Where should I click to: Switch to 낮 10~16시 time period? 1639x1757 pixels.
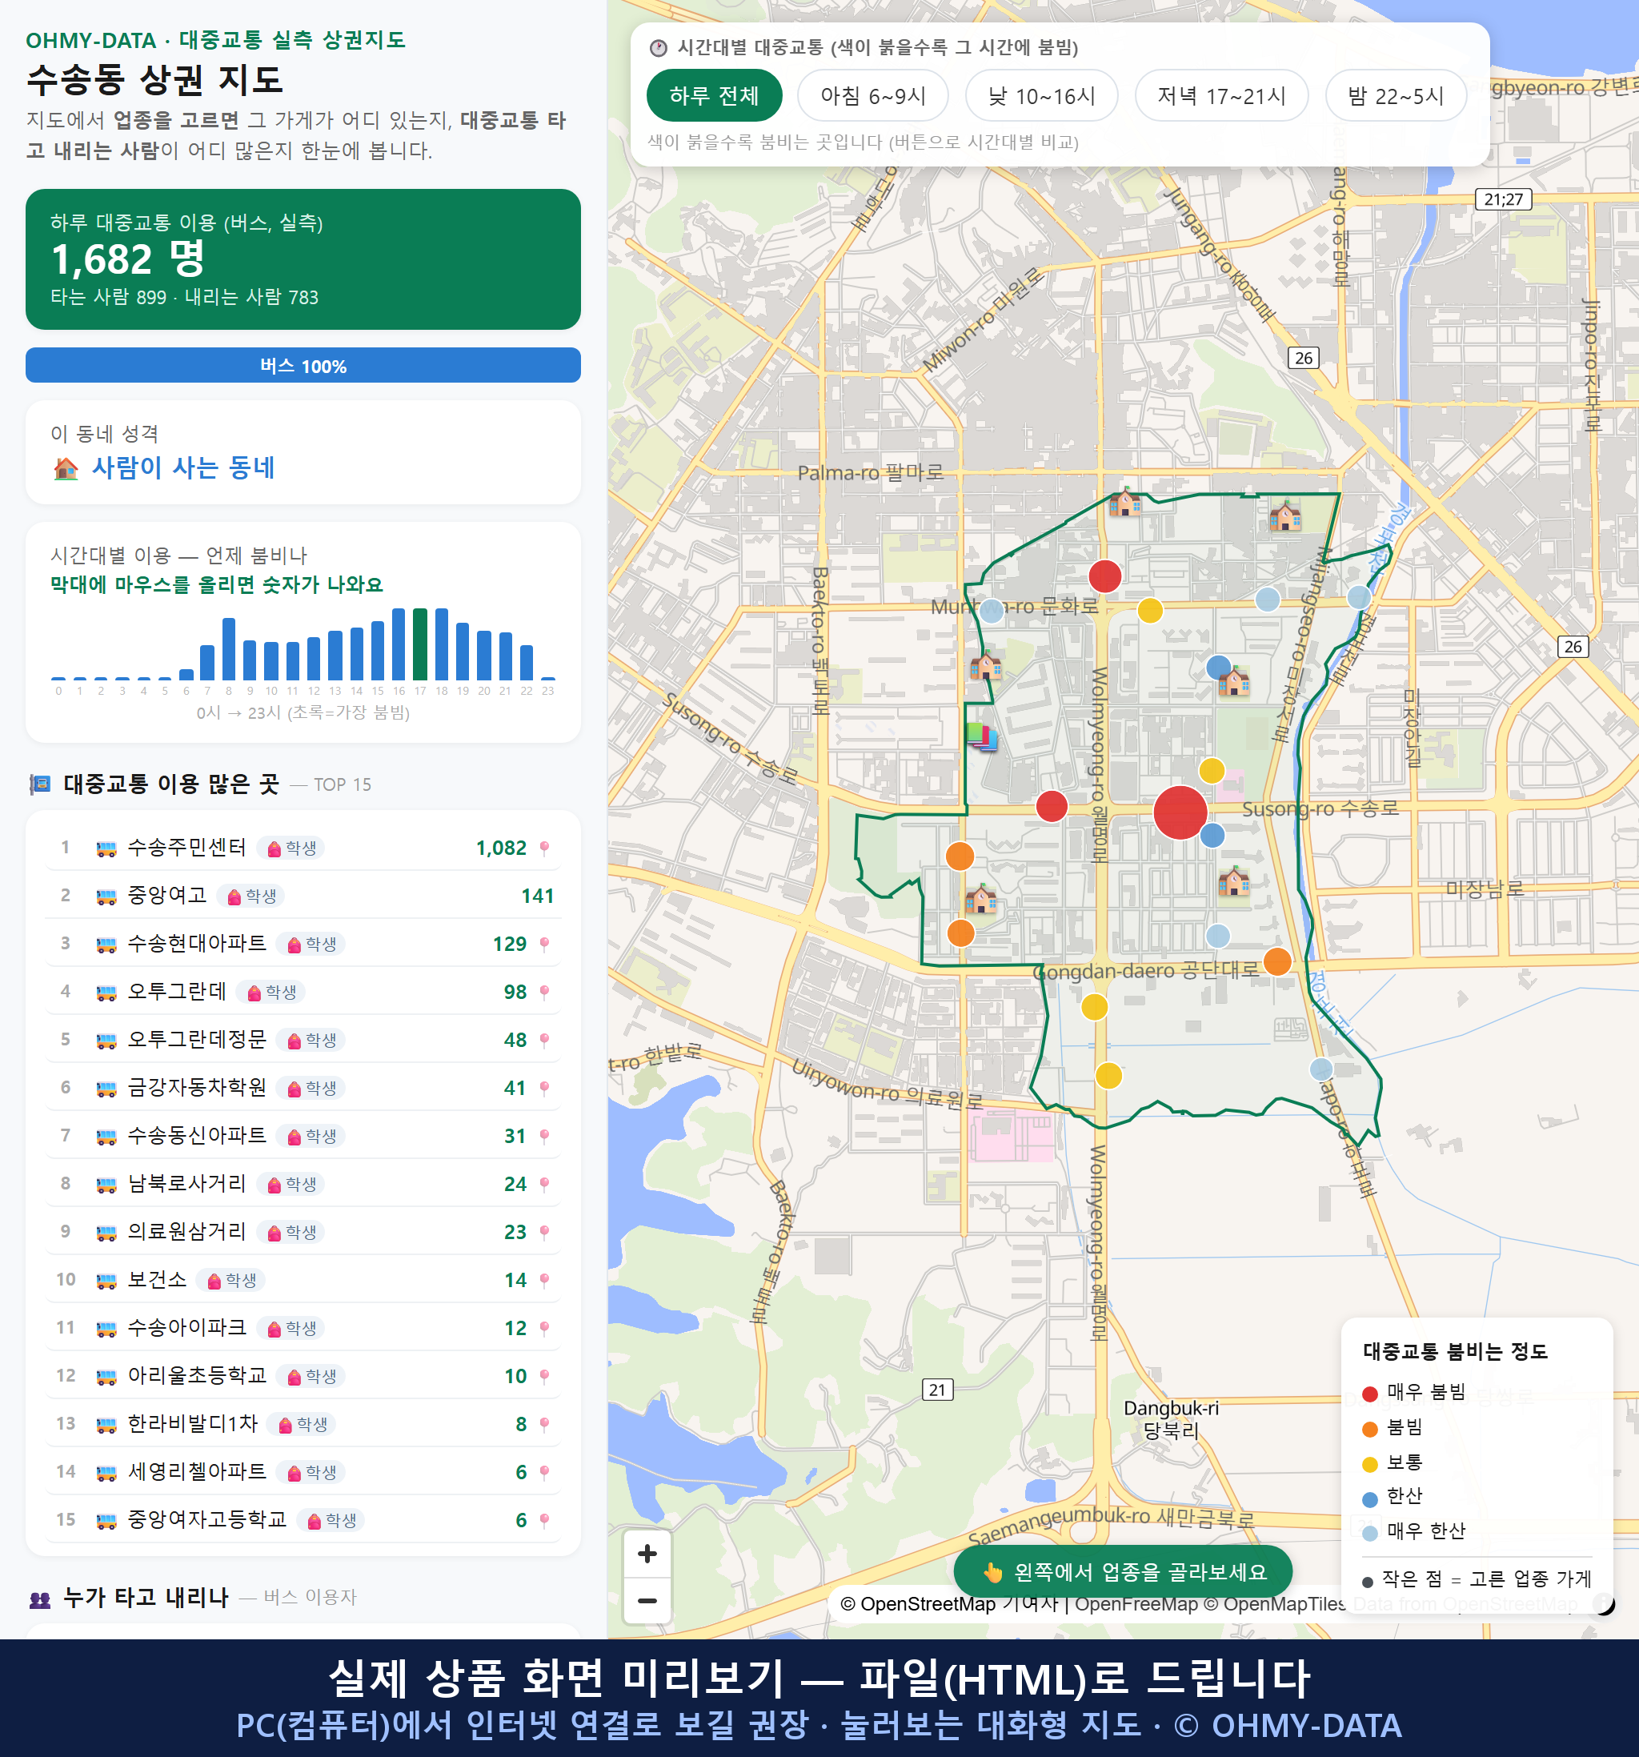click(1042, 95)
